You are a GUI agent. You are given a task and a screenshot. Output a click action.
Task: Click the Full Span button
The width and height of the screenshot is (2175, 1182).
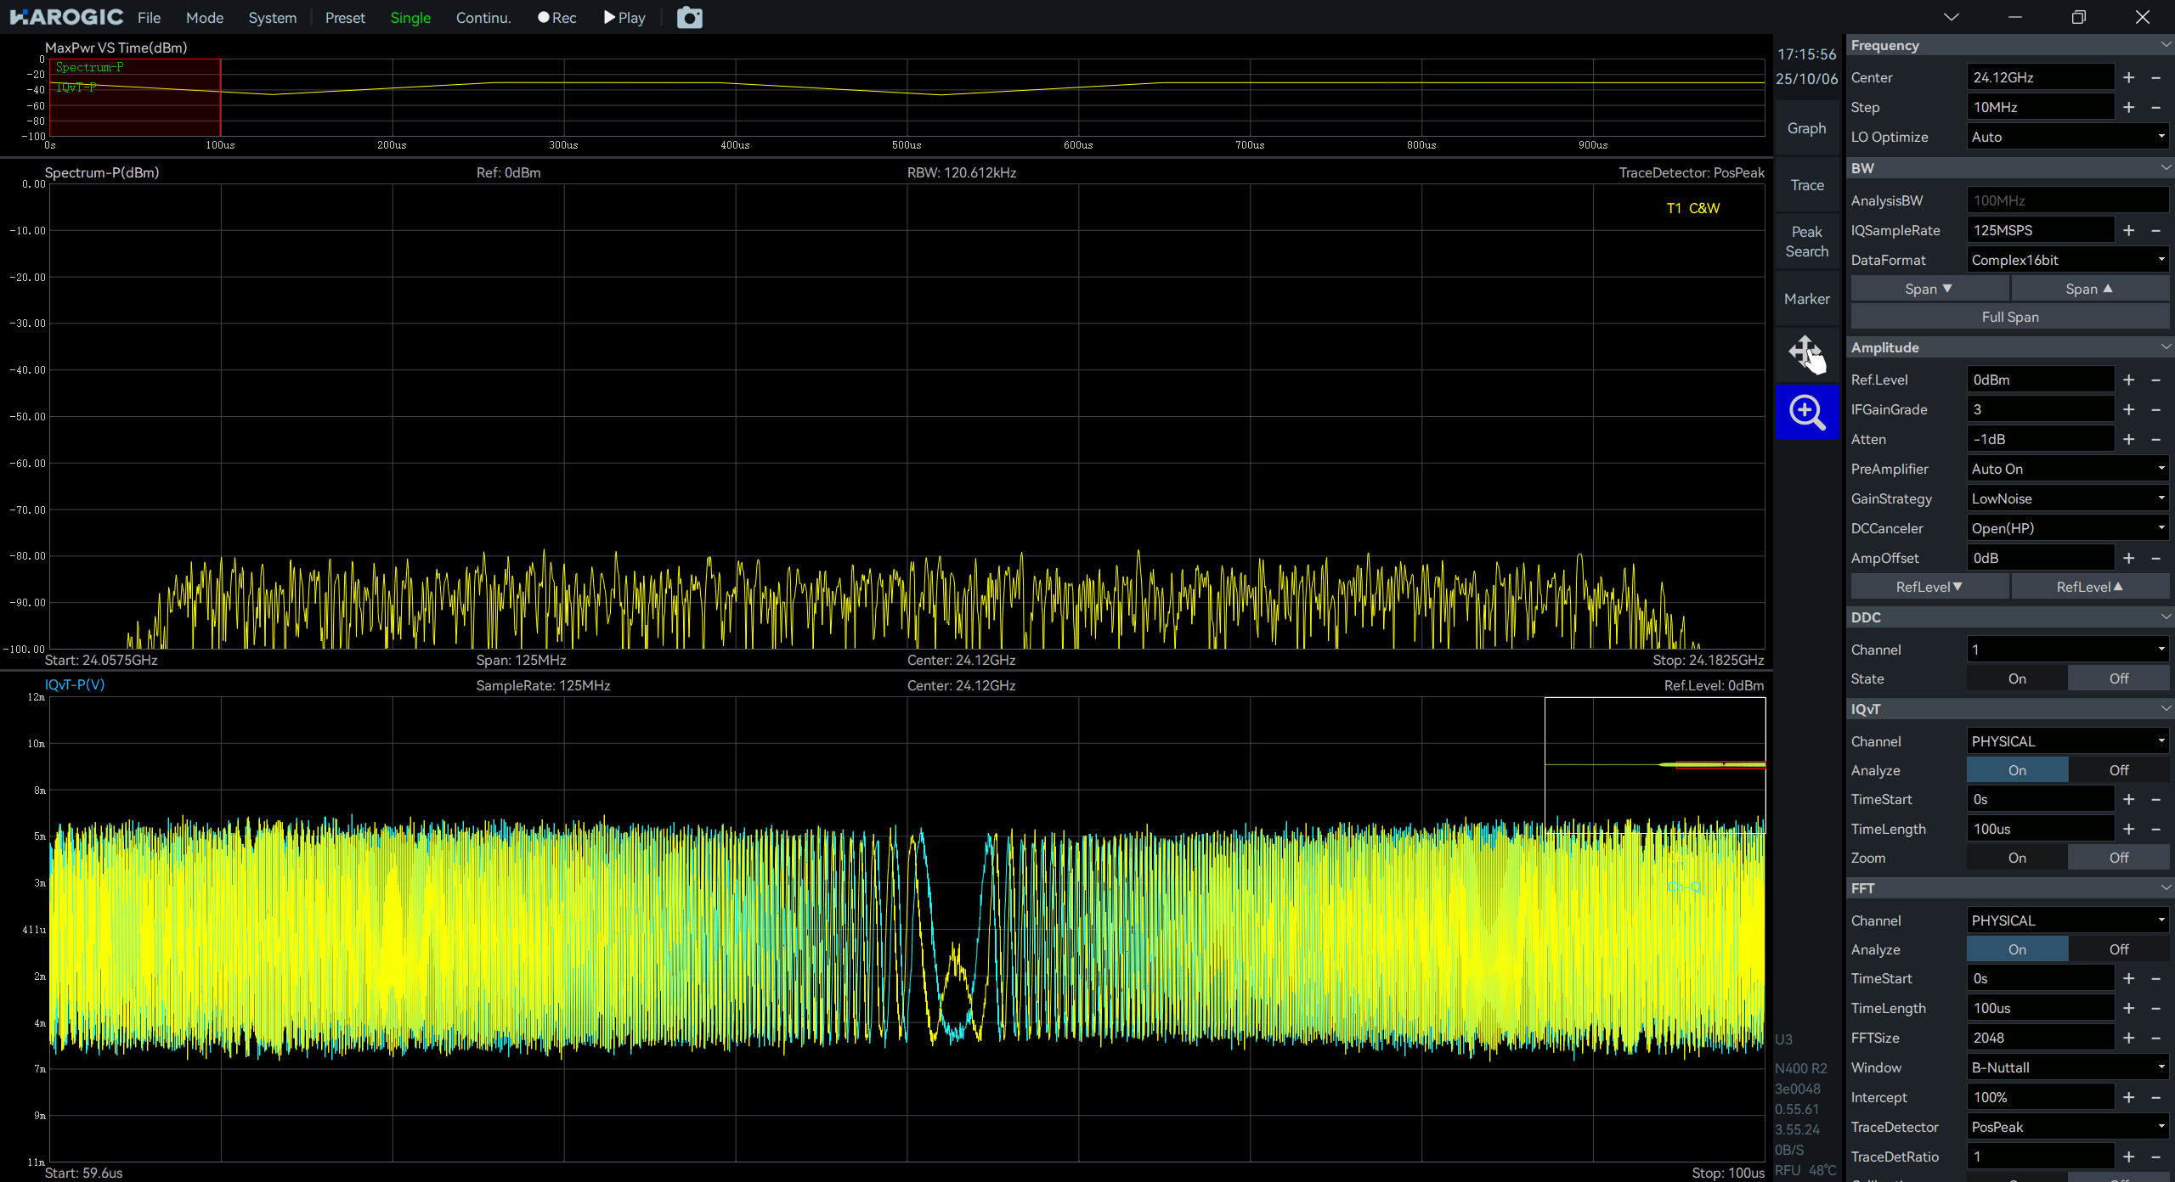pyautogui.click(x=2009, y=317)
